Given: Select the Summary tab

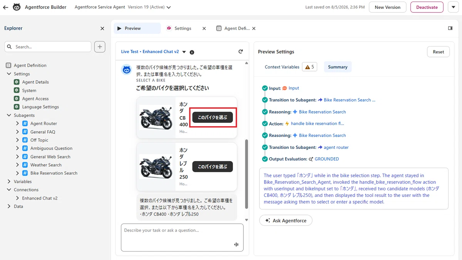Looking at the screenshot, I should point(338,67).
